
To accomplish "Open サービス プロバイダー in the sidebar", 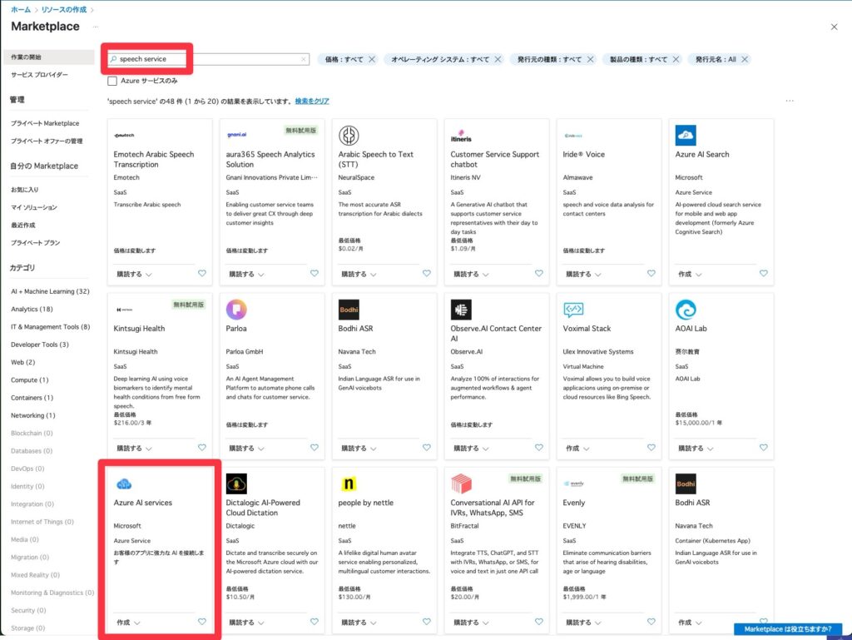I will tap(40, 75).
